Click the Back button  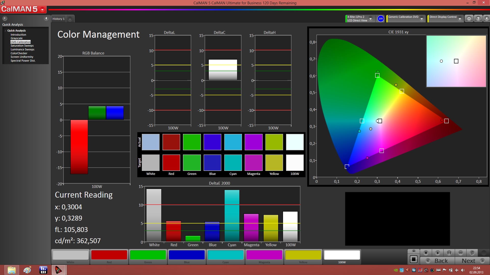(437, 261)
